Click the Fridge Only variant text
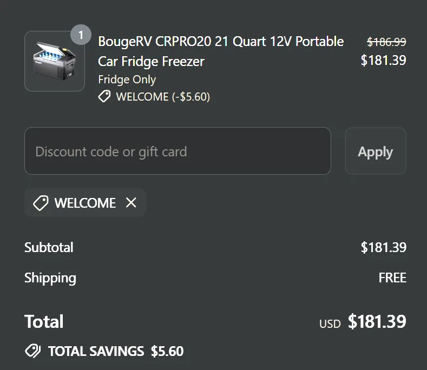427x370 pixels. click(127, 80)
